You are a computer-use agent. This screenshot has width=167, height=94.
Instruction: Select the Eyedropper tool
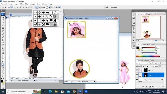point(3,71)
